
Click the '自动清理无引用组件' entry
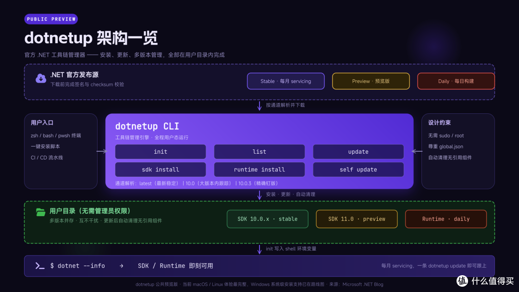(450, 158)
